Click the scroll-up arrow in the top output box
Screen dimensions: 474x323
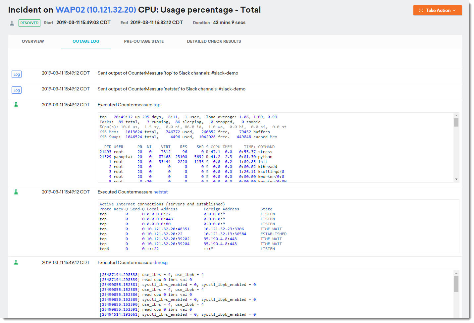456,116
